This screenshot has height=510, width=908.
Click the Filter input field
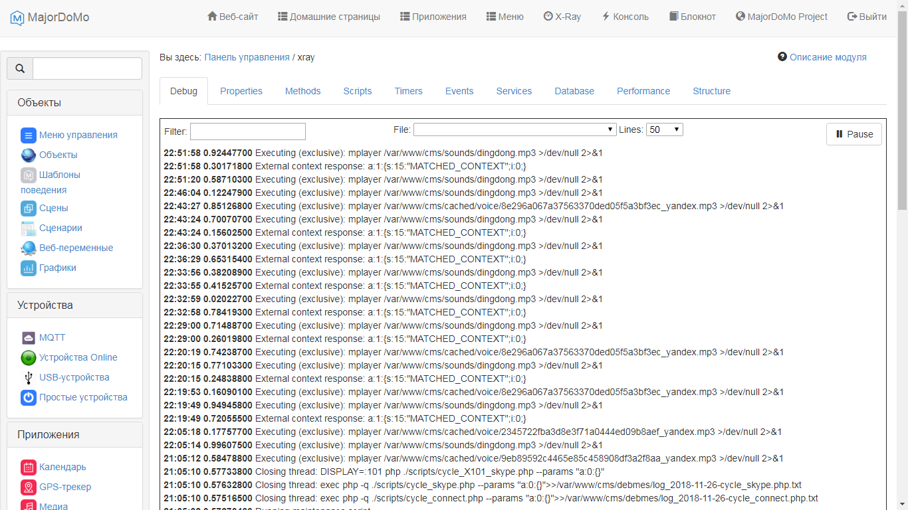(x=248, y=131)
